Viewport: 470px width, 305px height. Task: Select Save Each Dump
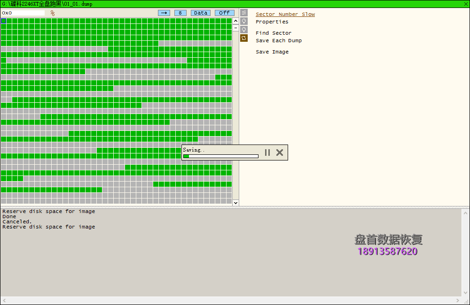click(x=278, y=40)
